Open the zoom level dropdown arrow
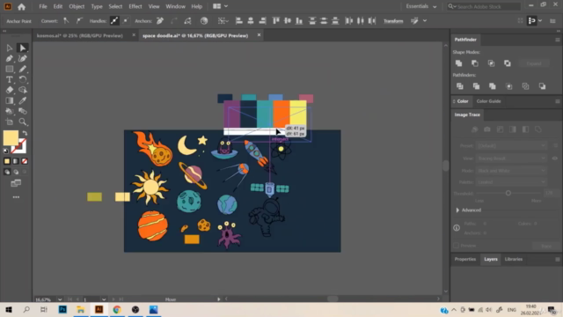This screenshot has width=563, height=317. tap(60, 299)
